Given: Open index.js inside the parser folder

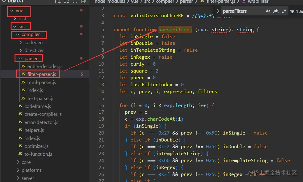Looking at the screenshot, I should pos(35,90).
